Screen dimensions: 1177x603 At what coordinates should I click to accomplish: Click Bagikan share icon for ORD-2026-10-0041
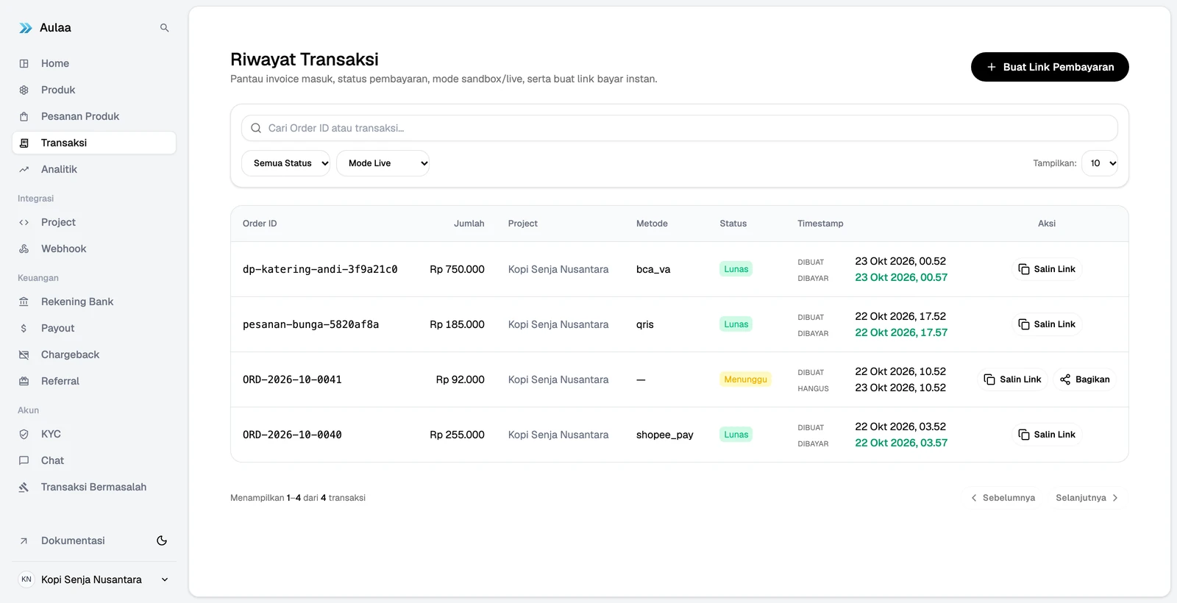coord(1065,379)
